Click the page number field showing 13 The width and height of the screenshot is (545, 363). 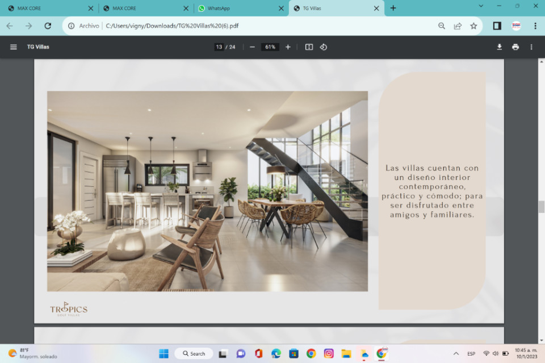coord(219,47)
